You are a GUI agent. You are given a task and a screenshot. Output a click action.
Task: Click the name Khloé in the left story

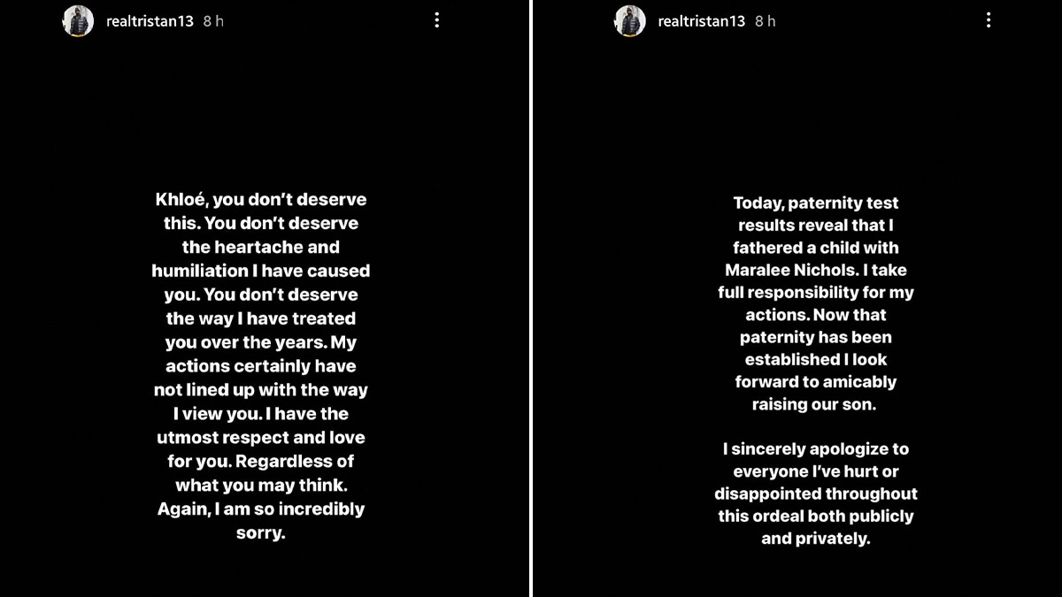pyautogui.click(x=181, y=200)
